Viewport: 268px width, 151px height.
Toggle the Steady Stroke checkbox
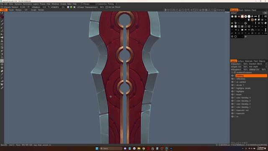click(2, 7)
